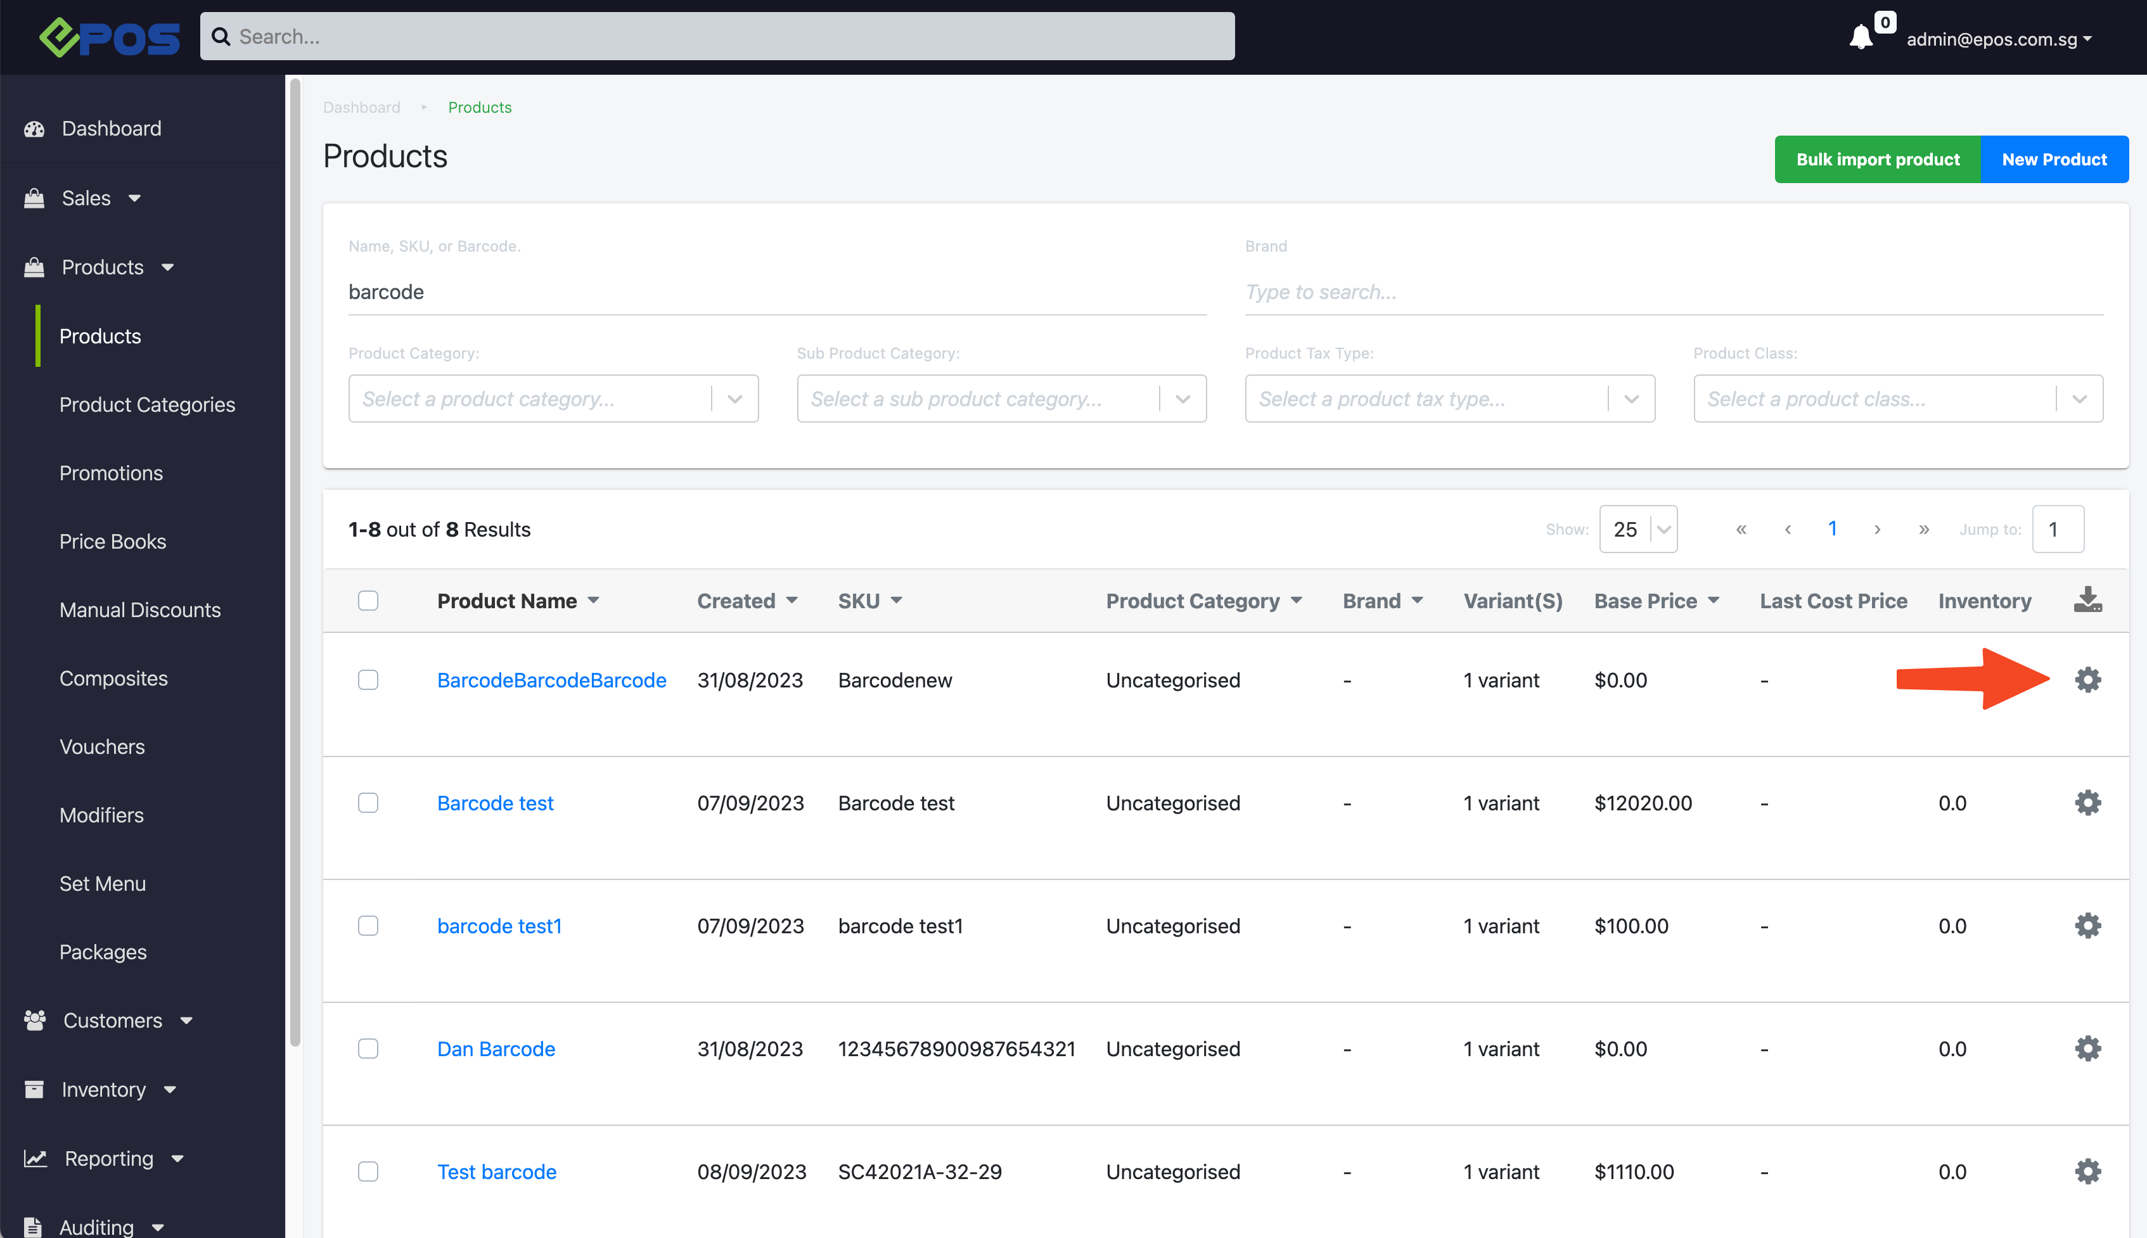Tick the Dan Barcode row checkbox
Viewport: 2147px width, 1238px height.
(x=368, y=1049)
